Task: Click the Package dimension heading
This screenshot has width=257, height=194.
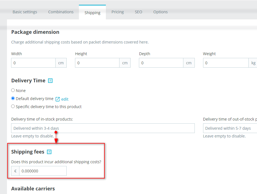Action: coord(35,32)
